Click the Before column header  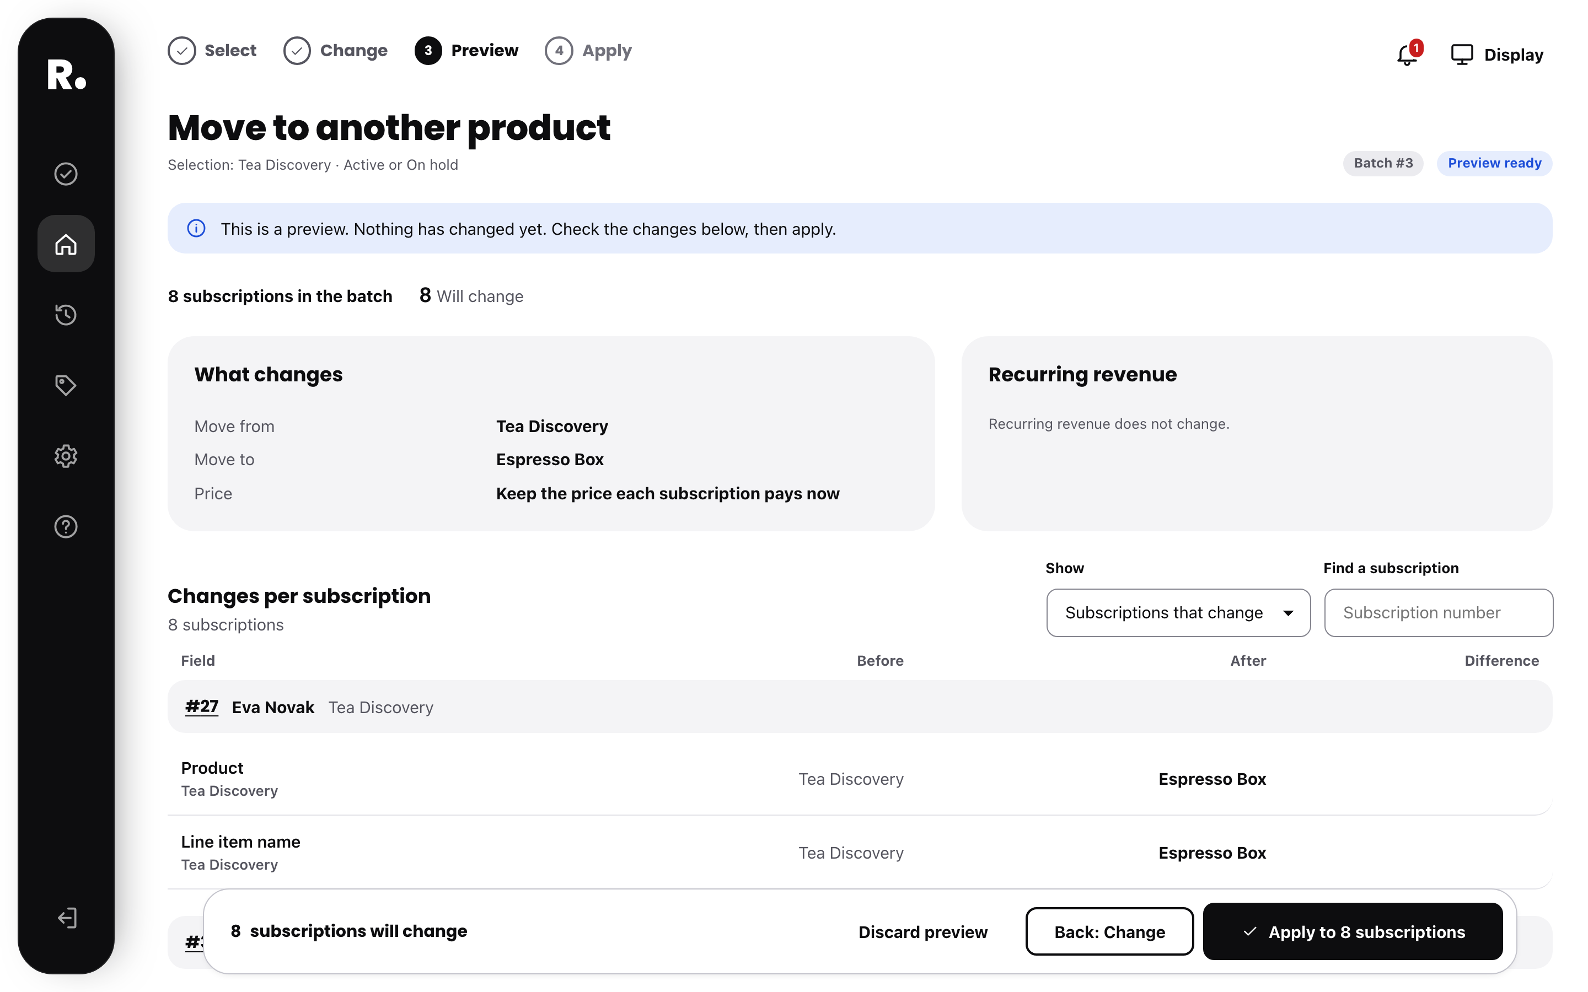[880, 661]
